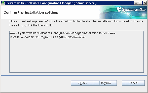Select the 'Installation folder:' label text
The width and height of the screenshot is (148, 93).
coord(22,37)
